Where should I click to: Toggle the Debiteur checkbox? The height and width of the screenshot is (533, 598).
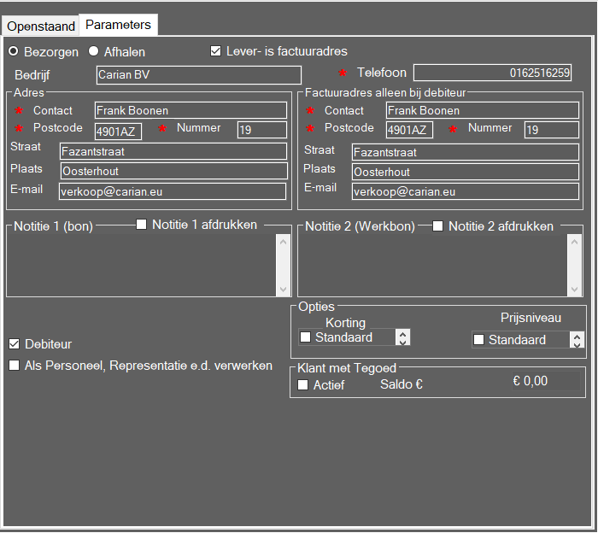point(15,344)
